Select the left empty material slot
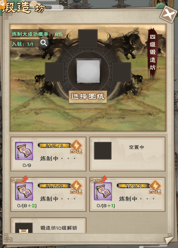The width and height of the screenshot is (178, 248). pyautogui.click(x=55, y=72)
